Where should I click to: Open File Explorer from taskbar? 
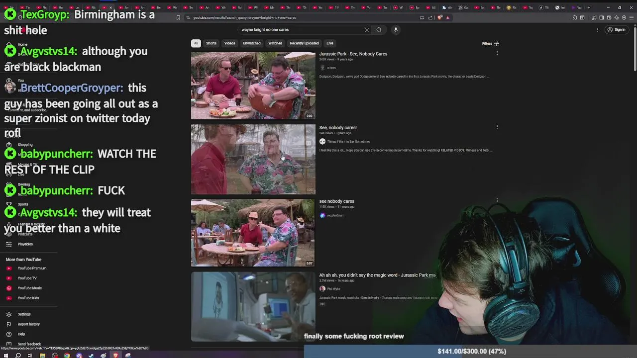[x=42, y=355]
